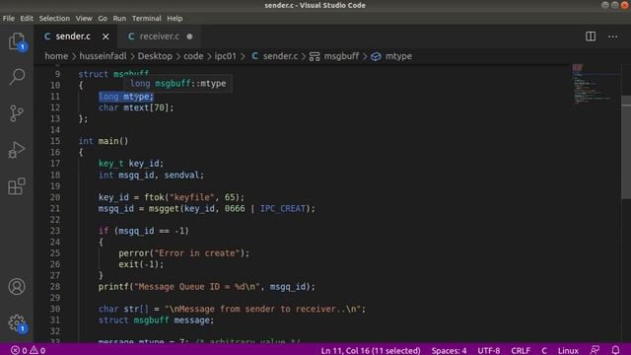This screenshot has height=355, width=631.
Task: Click 'exit(-1)' on line 26
Action: [138, 264]
